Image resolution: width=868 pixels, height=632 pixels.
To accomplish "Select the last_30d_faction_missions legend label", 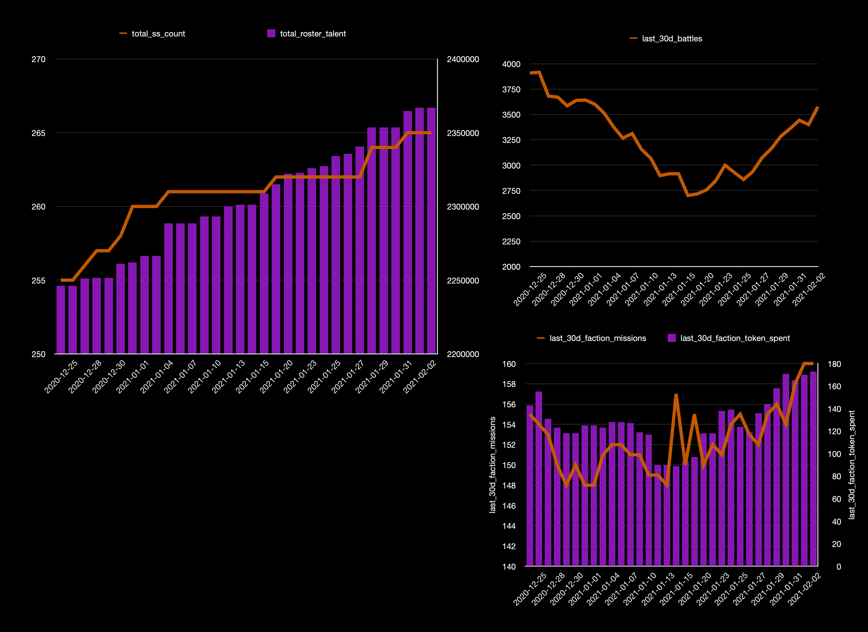I will coord(598,338).
